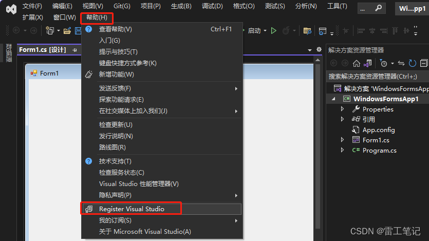429x241 pixels.
Task: Open the New Project dropdown arrow
Action: coord(58,31)
